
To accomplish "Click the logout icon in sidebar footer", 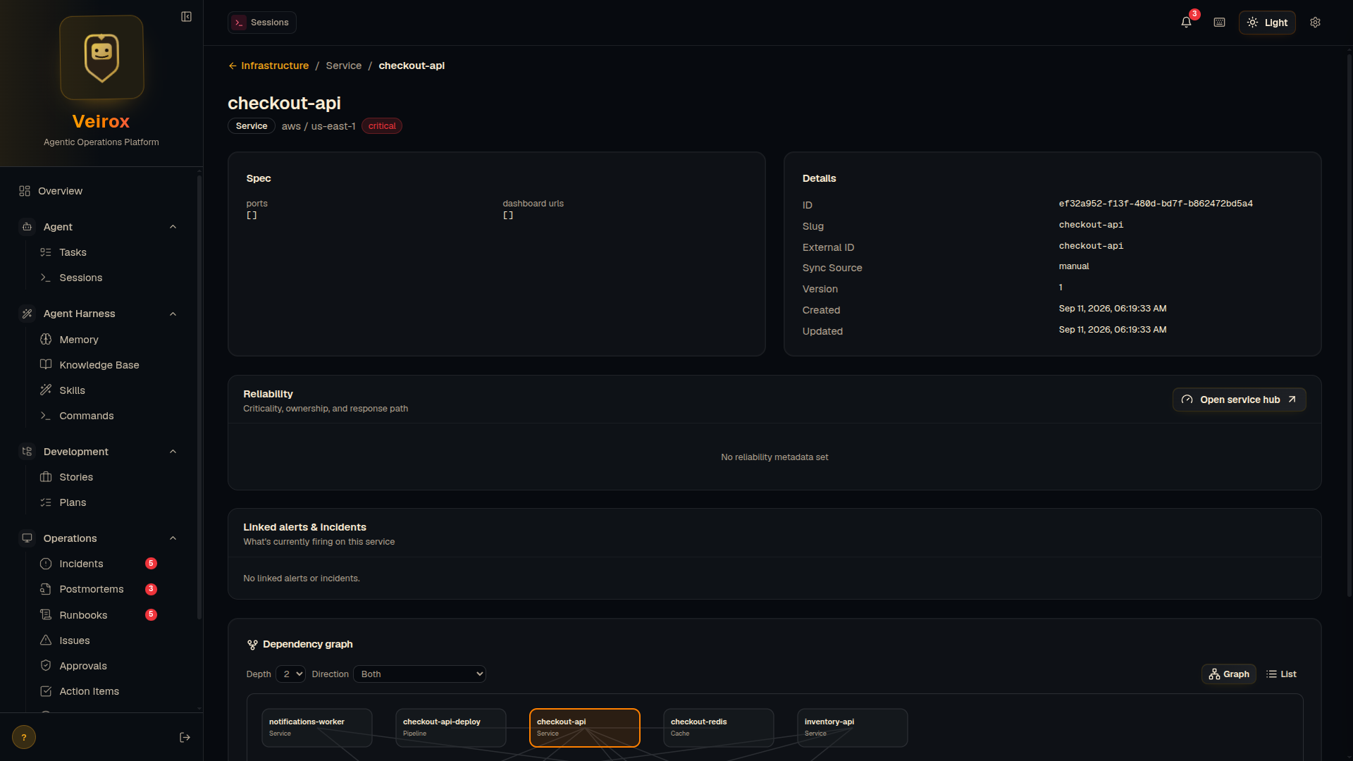I will (185, 737).
